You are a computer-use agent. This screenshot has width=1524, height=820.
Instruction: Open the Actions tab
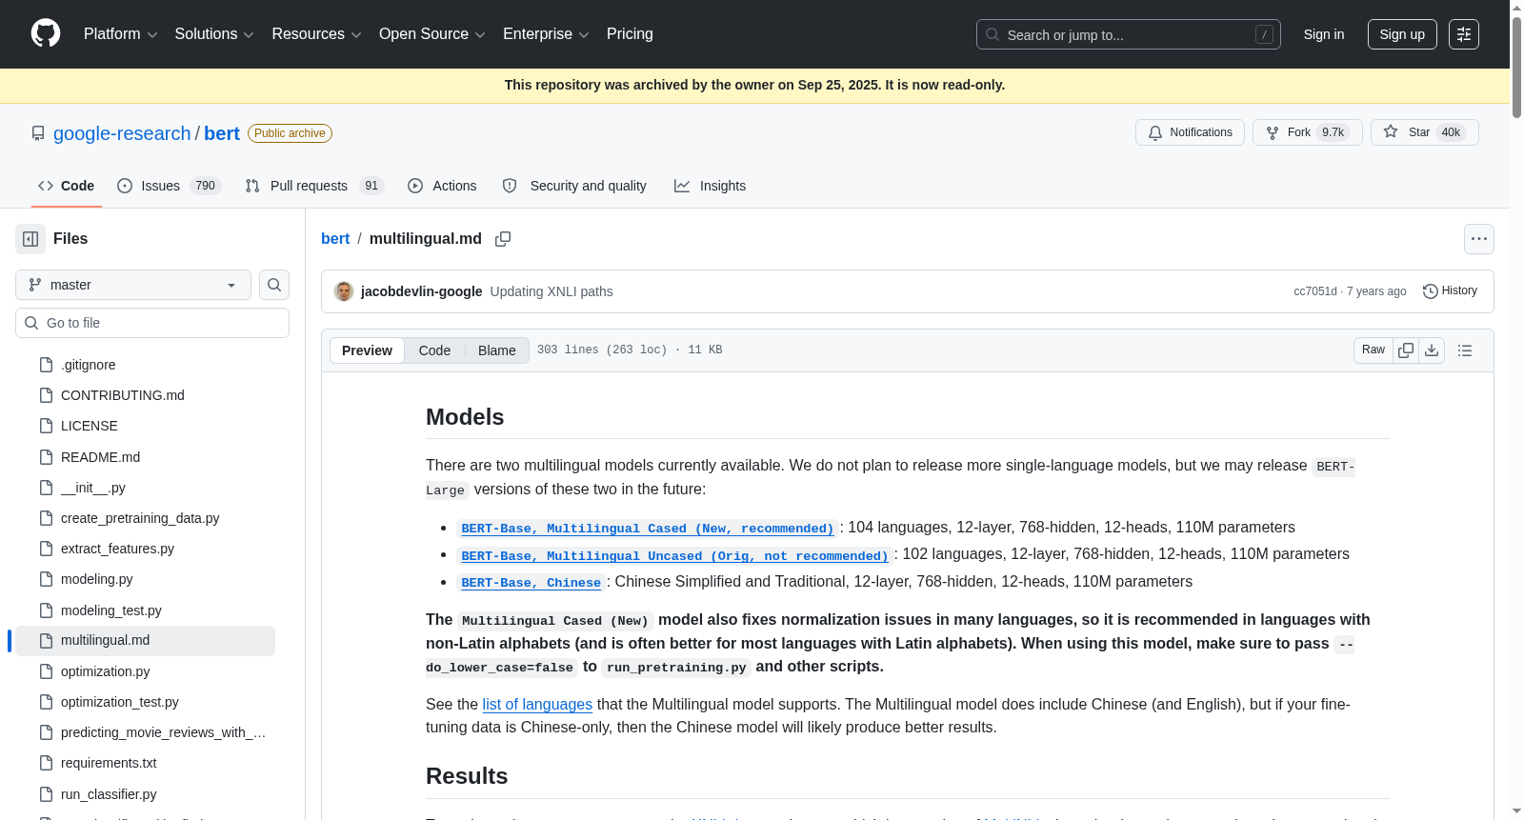[442, 186]
